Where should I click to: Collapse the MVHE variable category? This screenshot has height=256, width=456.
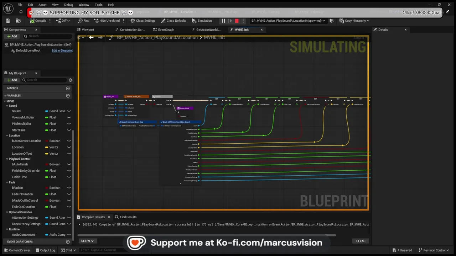click(5, 101)
